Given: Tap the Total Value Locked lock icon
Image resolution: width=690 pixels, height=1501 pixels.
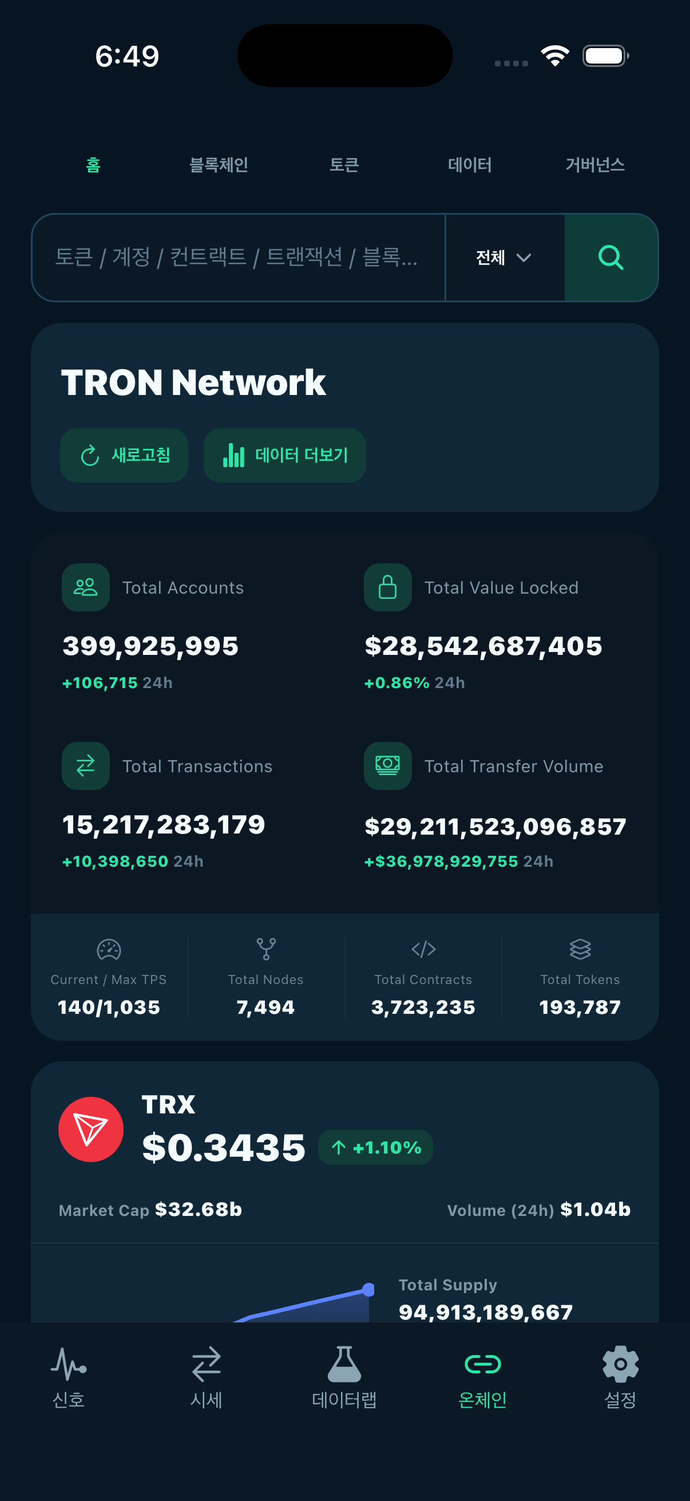Looking at the screenshot, I should 388,587.
